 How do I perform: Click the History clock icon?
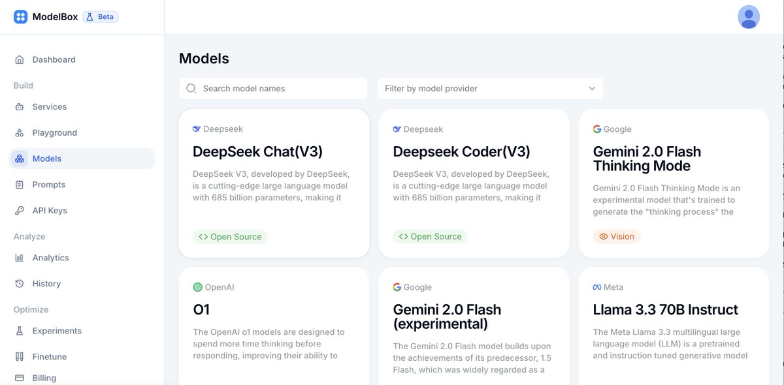20,284
